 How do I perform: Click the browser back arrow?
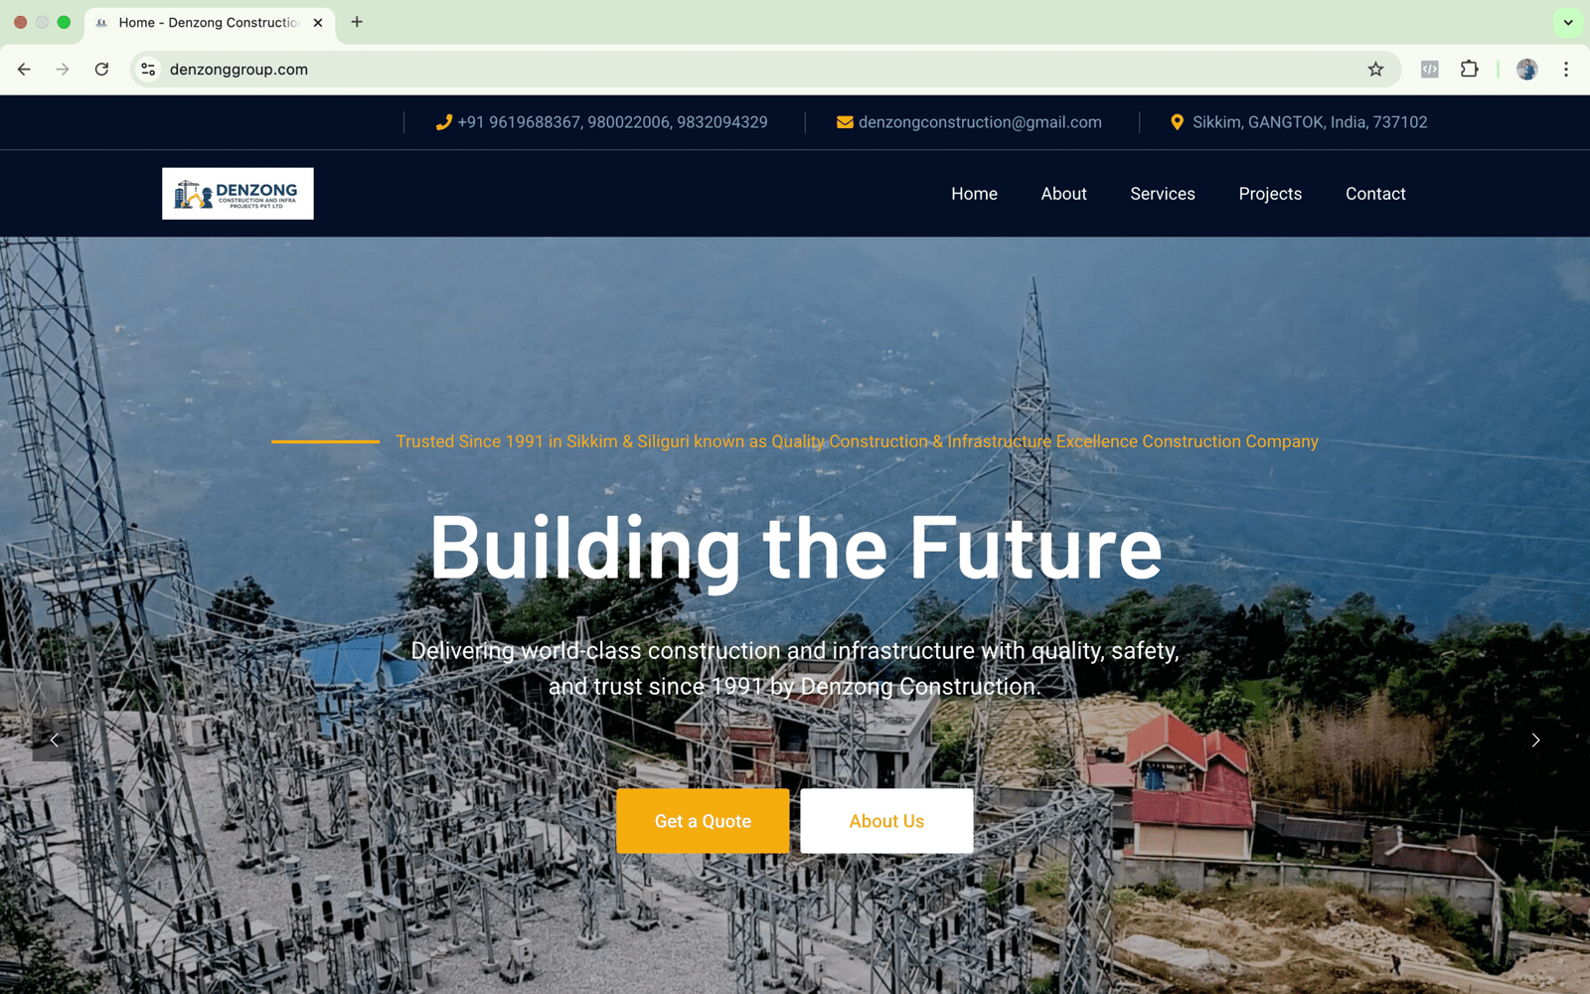click(x=24, y=70)
